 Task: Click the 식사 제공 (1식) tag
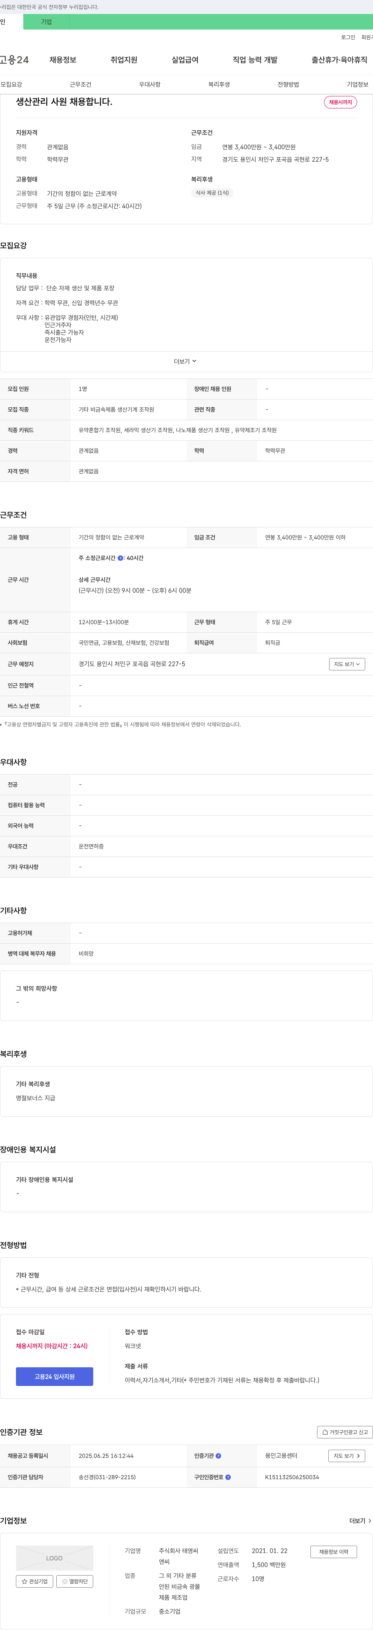click(x=213, y=193)
